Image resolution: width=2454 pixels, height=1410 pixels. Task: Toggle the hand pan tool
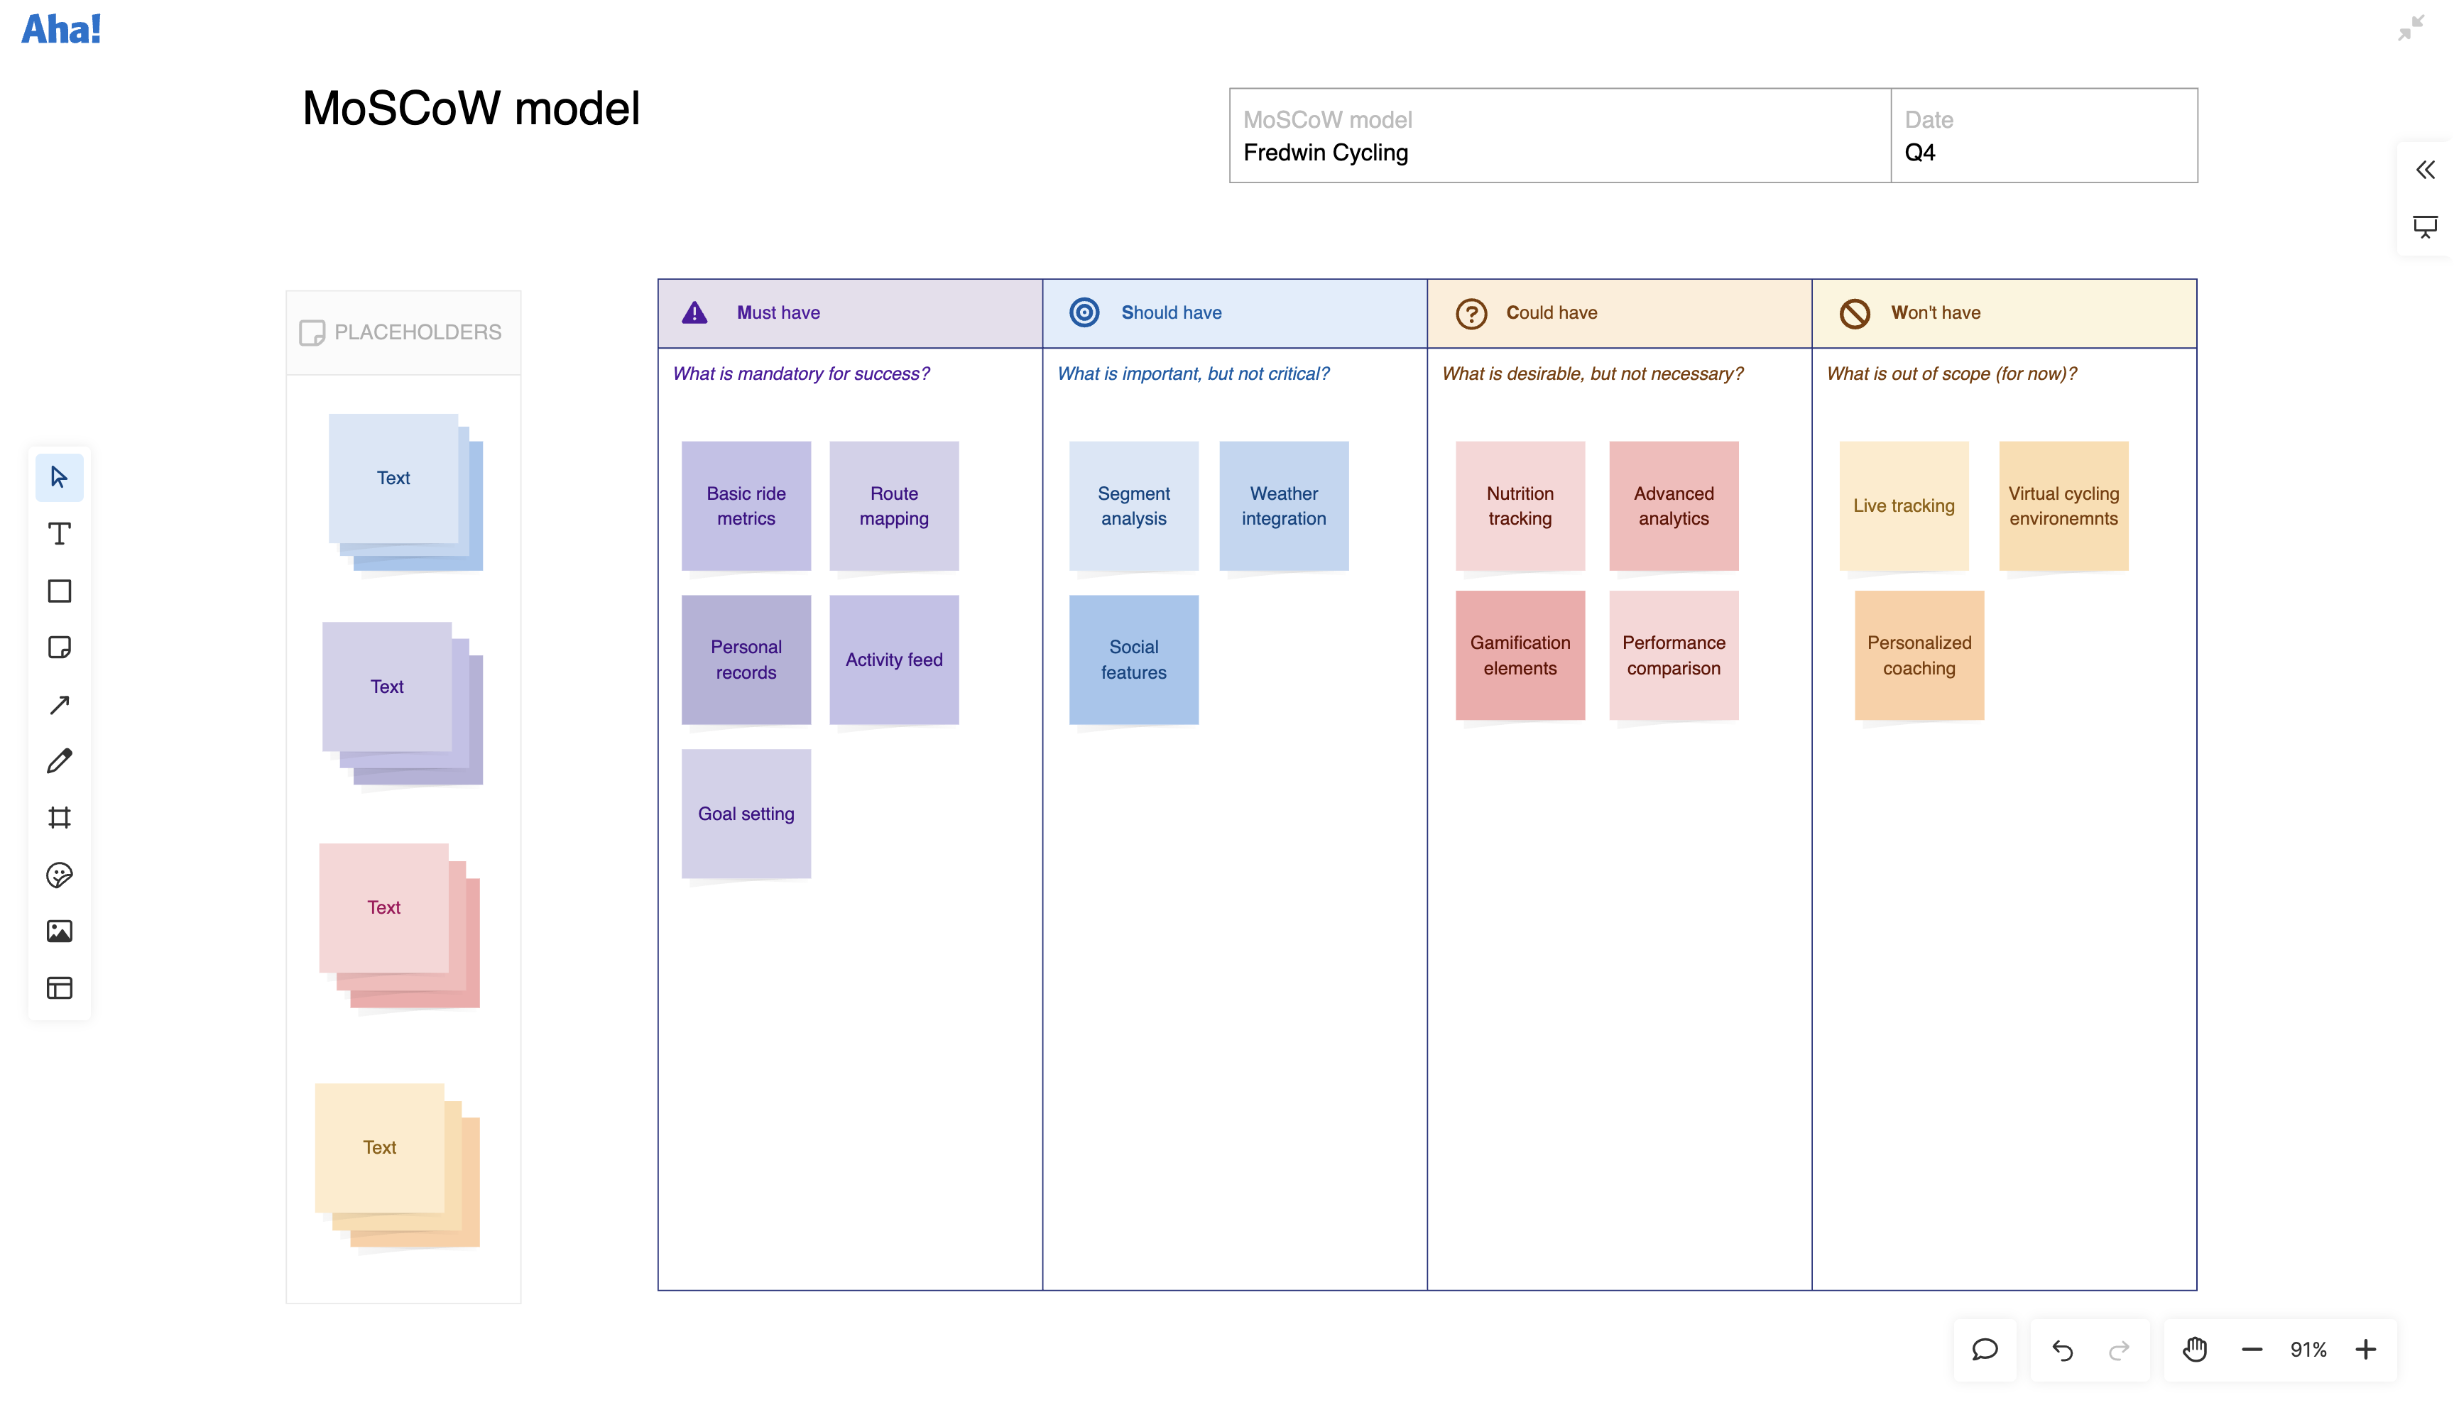(2194, 1349)
